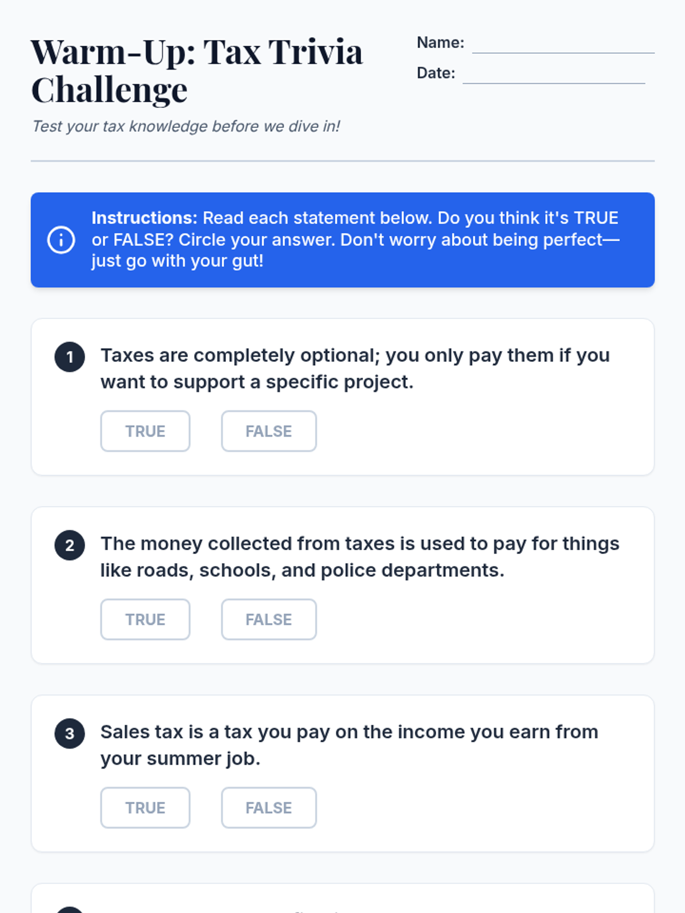The height and width of the screenshot is (913, 685).
Task: Click the statement about money collected from taxes
Action: tap(360, 557)
